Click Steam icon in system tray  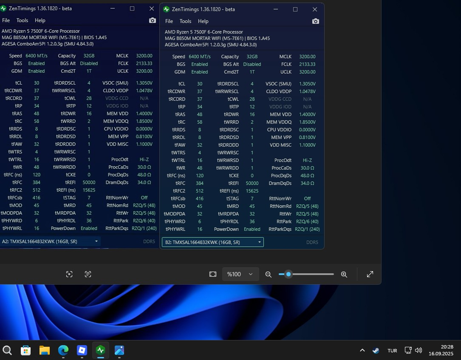[376, 350]
